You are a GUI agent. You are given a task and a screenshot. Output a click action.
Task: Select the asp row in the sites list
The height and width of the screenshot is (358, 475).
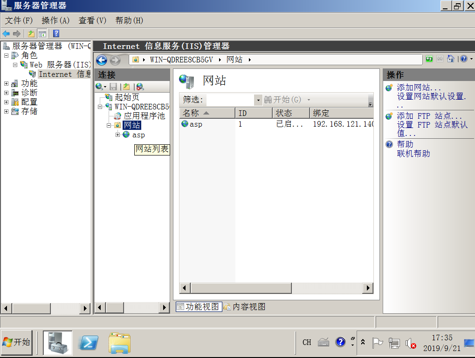pos(276,124)
